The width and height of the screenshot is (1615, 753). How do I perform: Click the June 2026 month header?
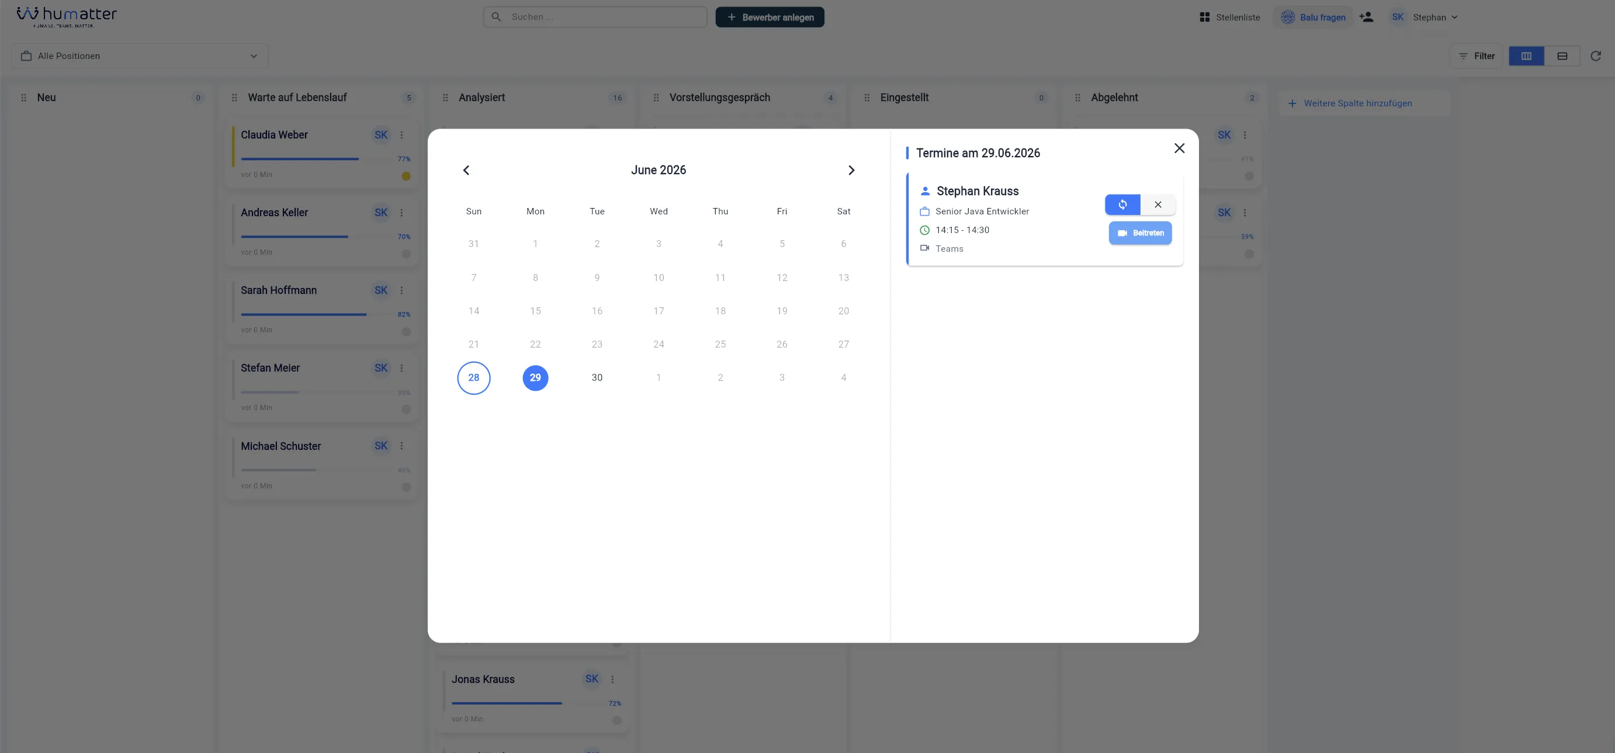tap(659, 171)
